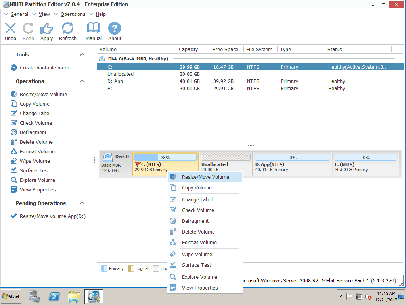406x305 pixels.
Task: Click C: partition 38% usage bar
Action: pyautogui.click(x=165, y=157)
